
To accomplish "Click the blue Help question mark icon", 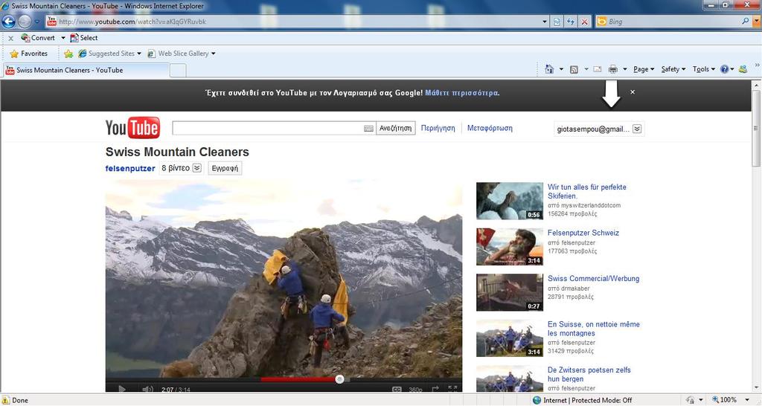I will (x=725, y=69).
